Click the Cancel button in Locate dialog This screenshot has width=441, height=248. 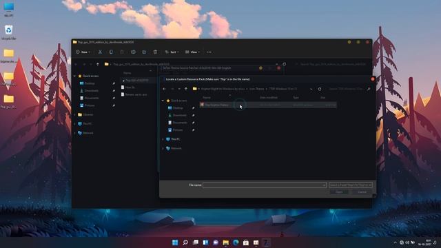click(x=362, y=192)
